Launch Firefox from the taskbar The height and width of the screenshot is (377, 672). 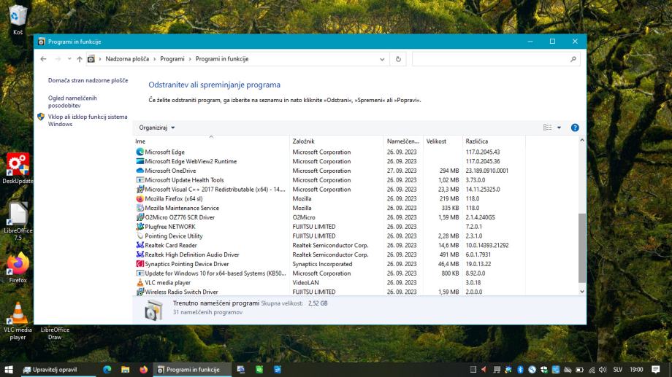(x=144, y=370)
